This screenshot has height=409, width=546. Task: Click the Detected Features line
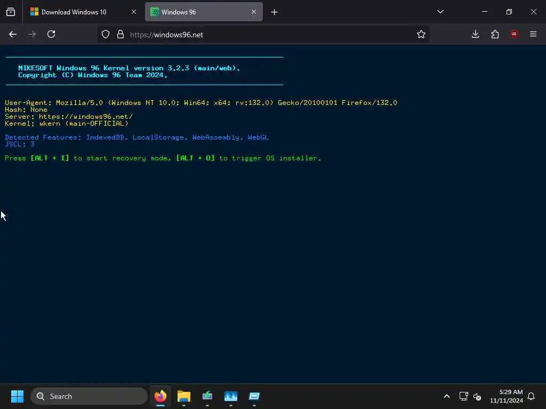click(137, 137)
